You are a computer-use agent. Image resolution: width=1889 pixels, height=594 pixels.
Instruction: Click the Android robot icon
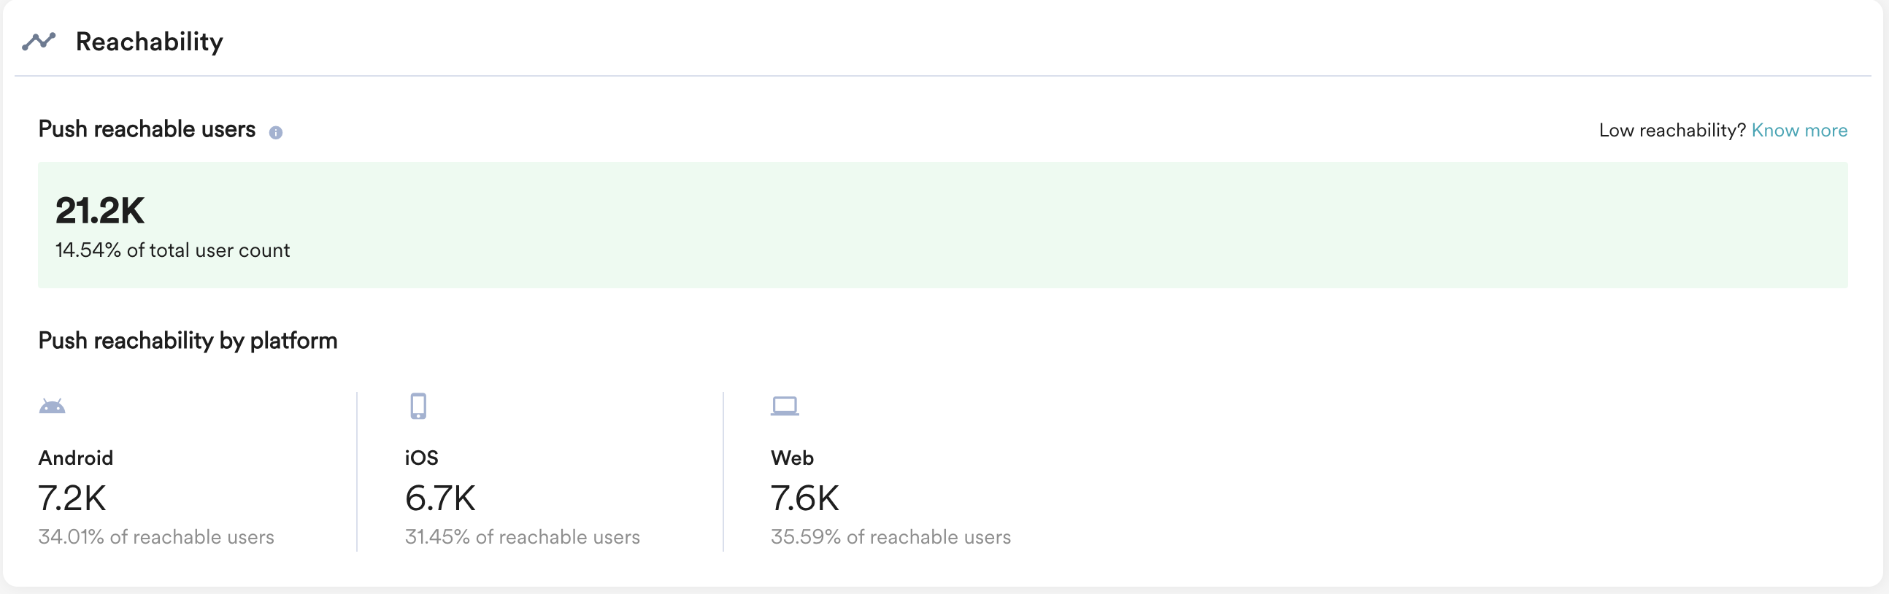point(52,406)
